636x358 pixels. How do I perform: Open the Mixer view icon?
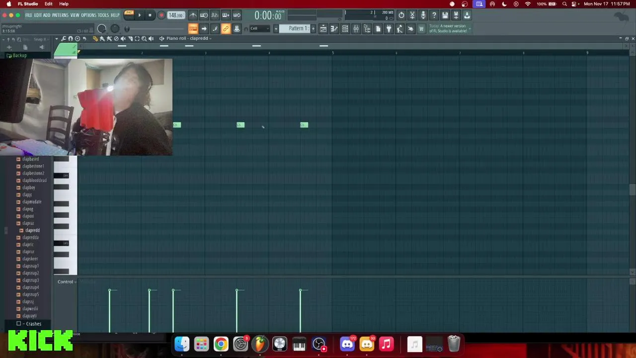point(356,29)
